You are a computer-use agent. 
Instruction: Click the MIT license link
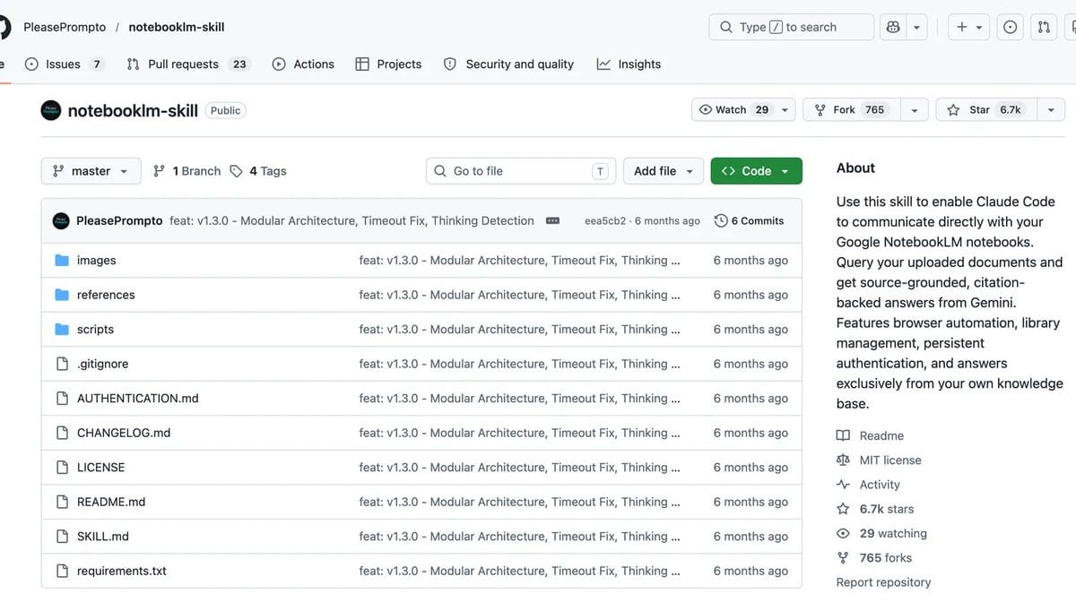(x=890, y=460)
